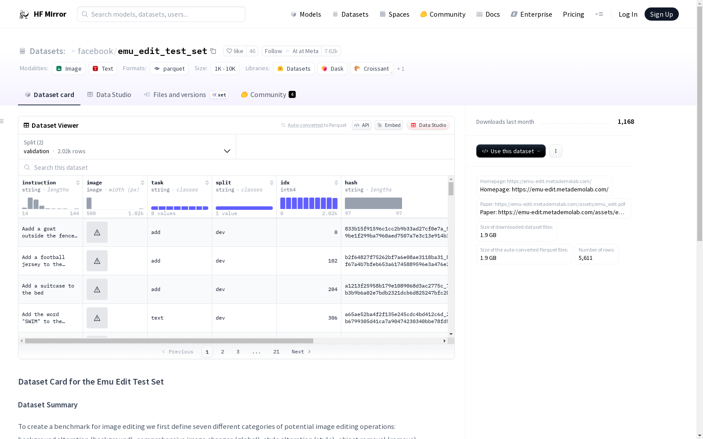Click the "Add a suitcase to the bed" cell
This screenshot has width=703, height=439.
point(51,289)
